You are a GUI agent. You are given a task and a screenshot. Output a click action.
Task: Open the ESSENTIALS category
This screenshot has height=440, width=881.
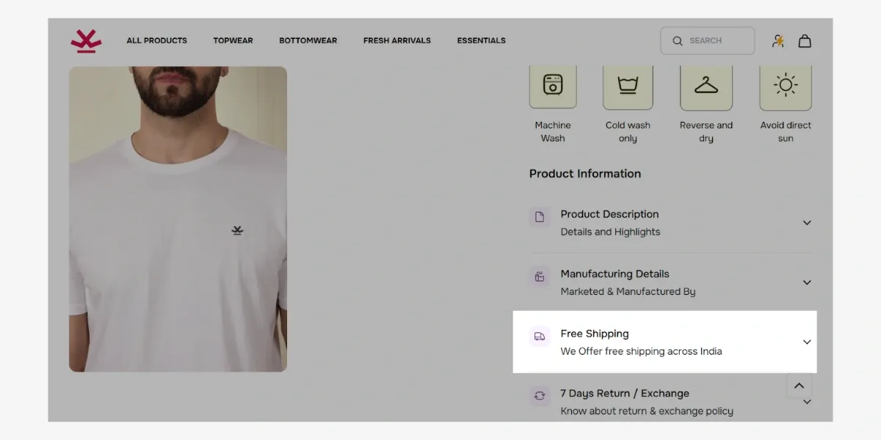coord(482,40)
